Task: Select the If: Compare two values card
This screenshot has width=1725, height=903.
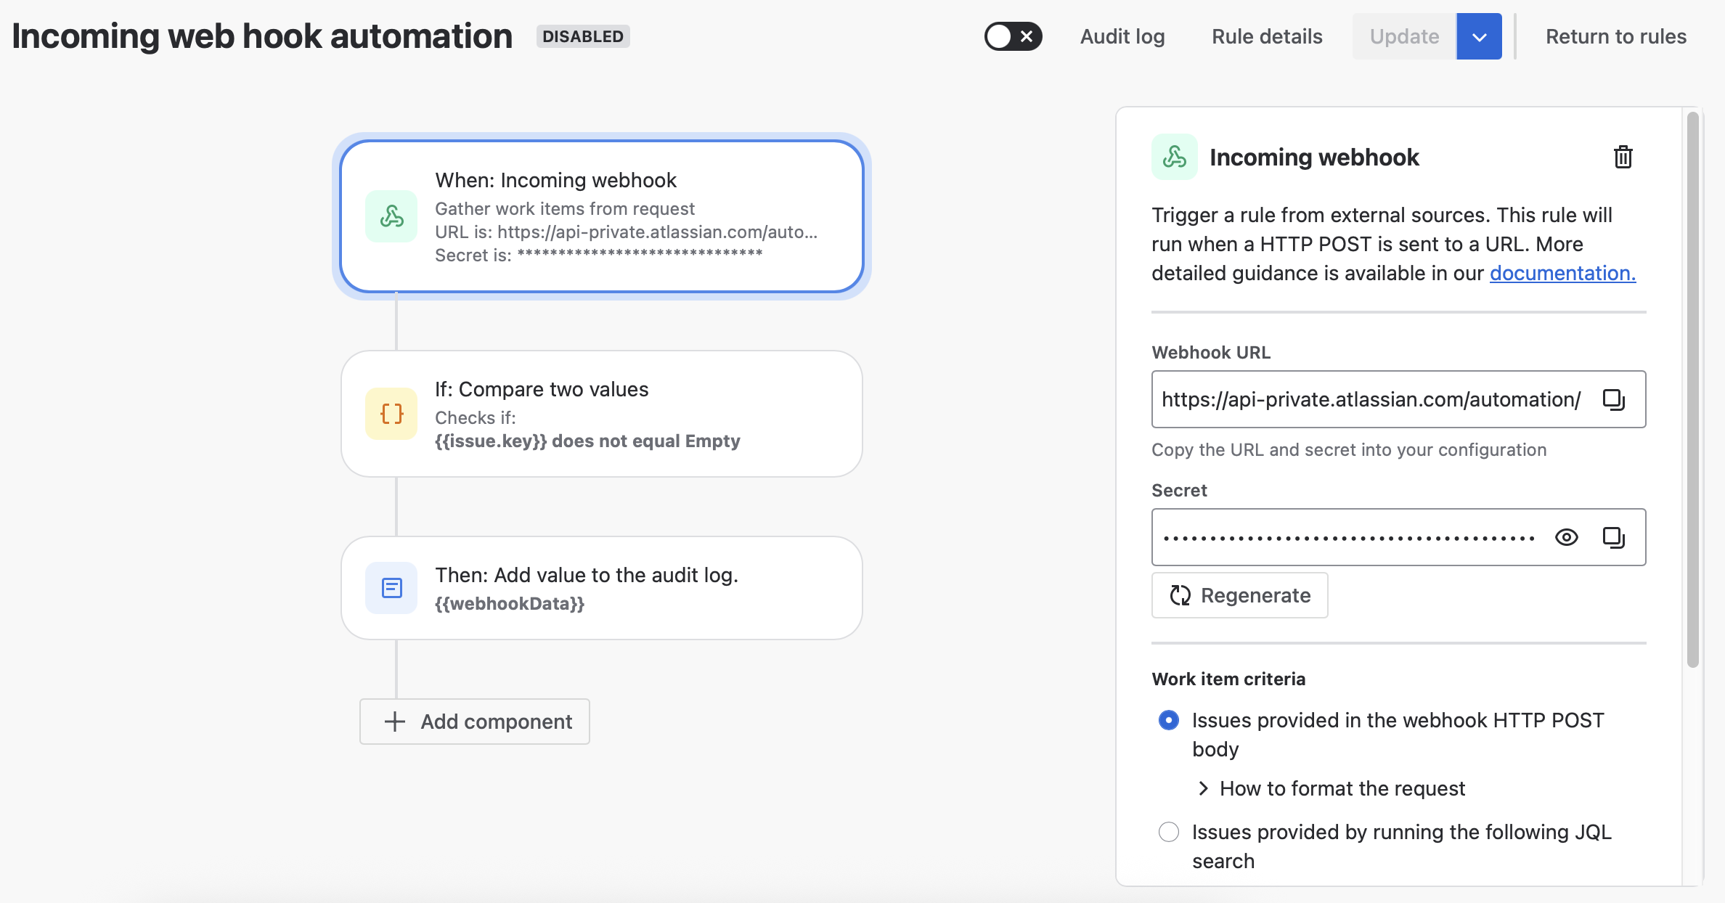Action: [602, 414]
